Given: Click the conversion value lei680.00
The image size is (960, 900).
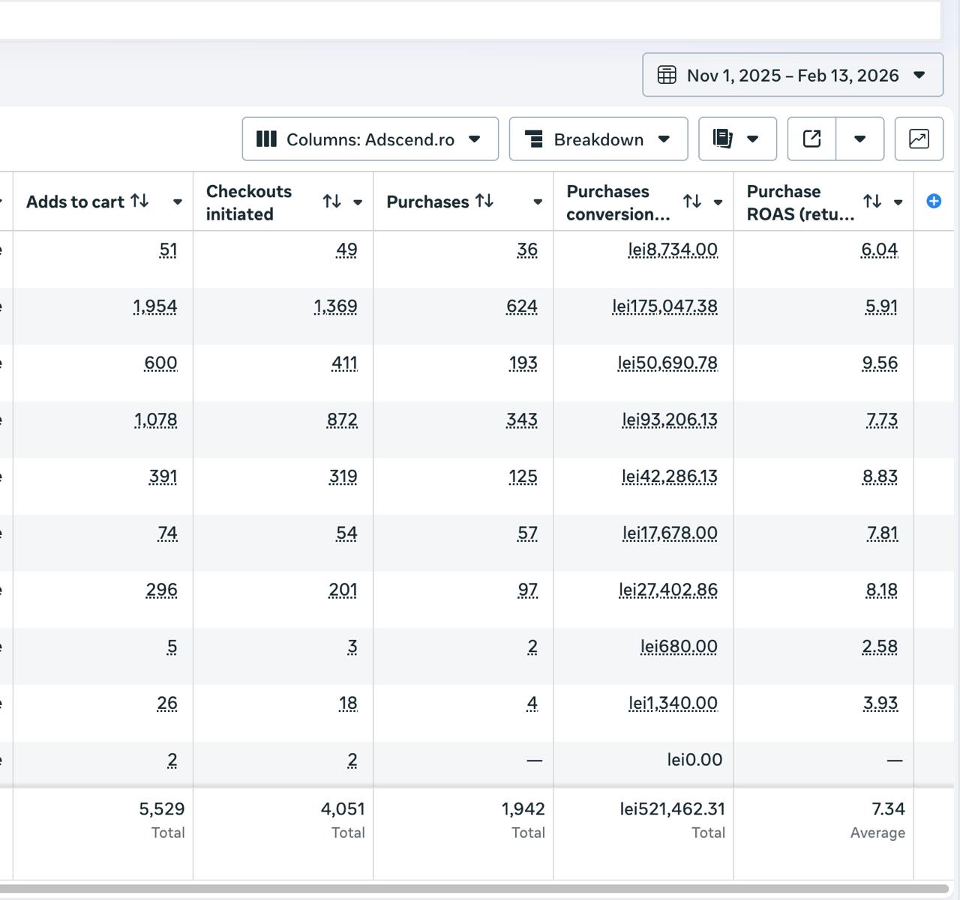Looking at the screenshot, I should tap(679, 647).
